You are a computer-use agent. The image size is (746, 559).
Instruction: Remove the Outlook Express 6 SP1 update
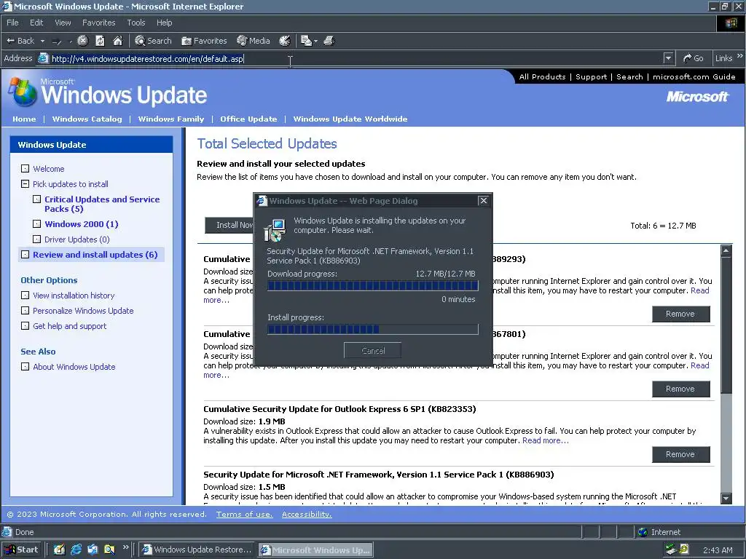tap(681, 454)
